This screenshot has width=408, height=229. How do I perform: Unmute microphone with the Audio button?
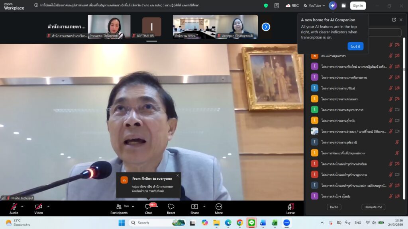pyautogui.click(x=14, y=208)
